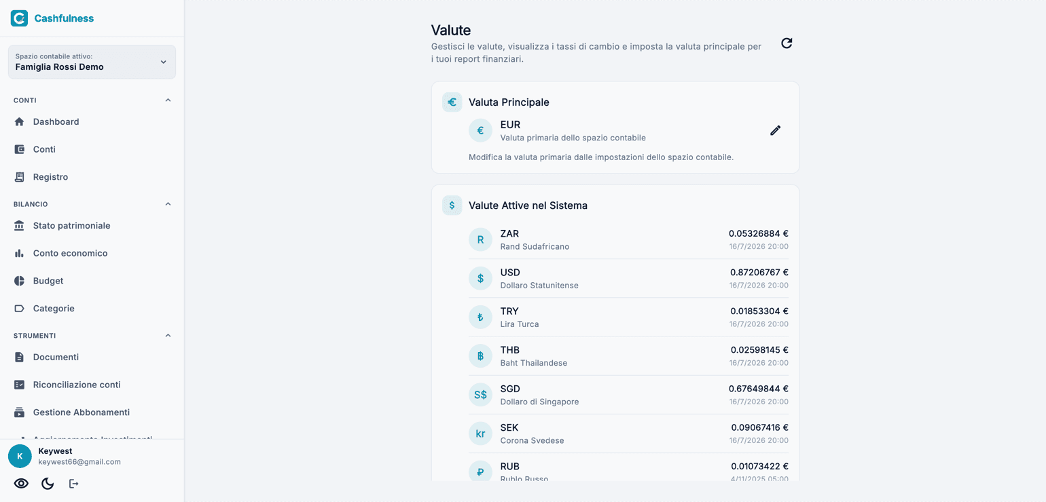The height and width of the screenshot is (502, 1046).
Task: Click the Registro ledger icon
Action: click(x=19, y=177)
